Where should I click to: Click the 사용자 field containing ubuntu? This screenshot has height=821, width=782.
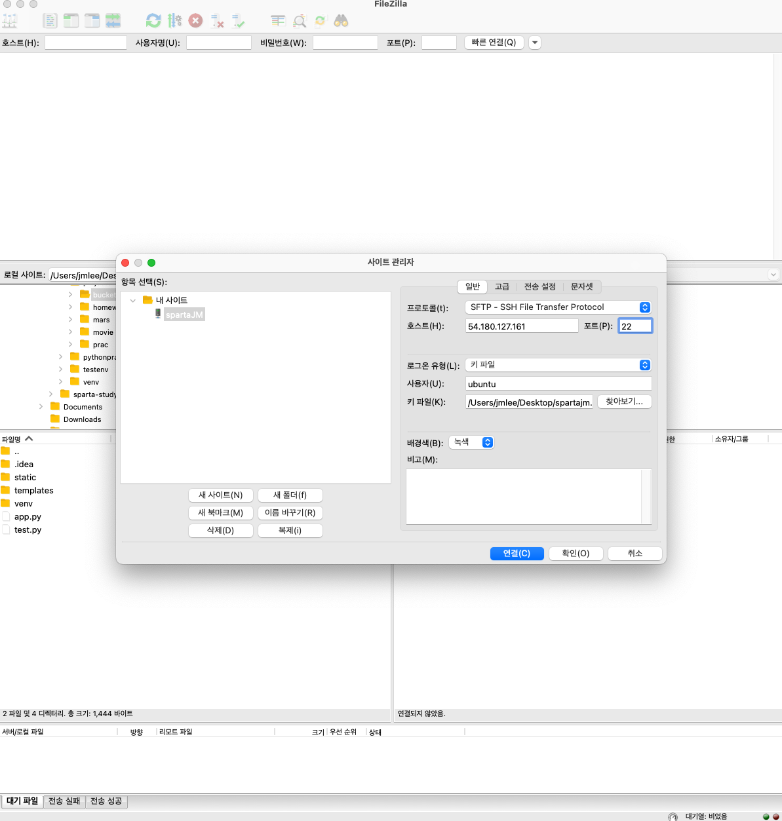click(x=558, y=383)
